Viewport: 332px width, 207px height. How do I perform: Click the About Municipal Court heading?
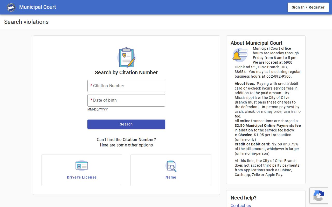[257, 43]
